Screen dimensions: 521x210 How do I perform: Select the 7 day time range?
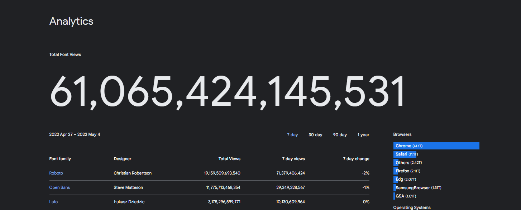pyautogui.click(x=292, y=135)
